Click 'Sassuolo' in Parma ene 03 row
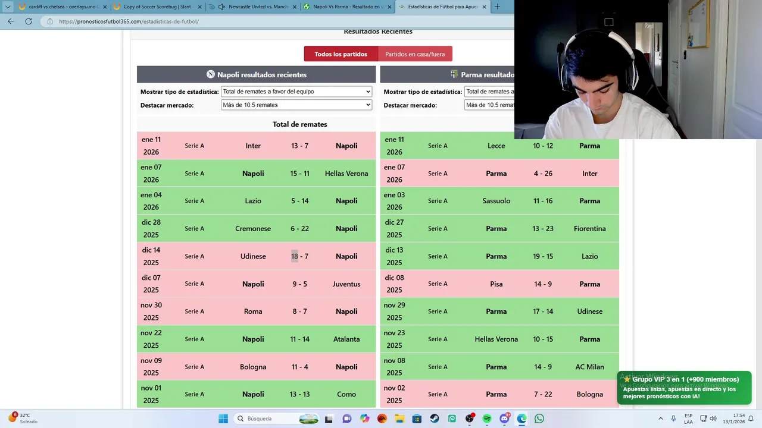Image resolution: width=762 pixels, height=428 pixels. 496,201
